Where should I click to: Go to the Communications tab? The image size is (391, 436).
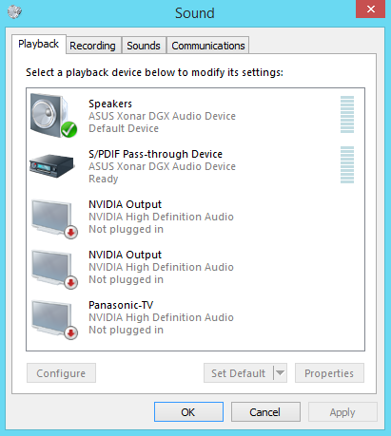pyautogui.click(x=208, y=46)
